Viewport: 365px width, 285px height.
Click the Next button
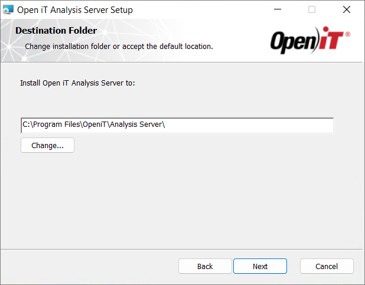coord(260,266)
